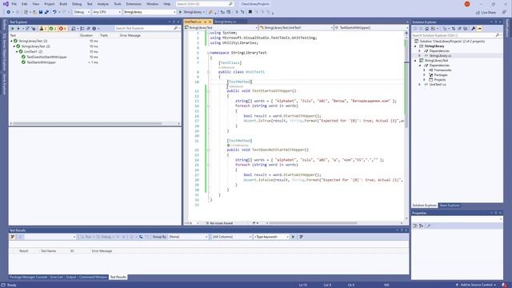Click the Visual Studio search box (Ctrl+Q)
The image size is (512, 288).
(205, 4)
